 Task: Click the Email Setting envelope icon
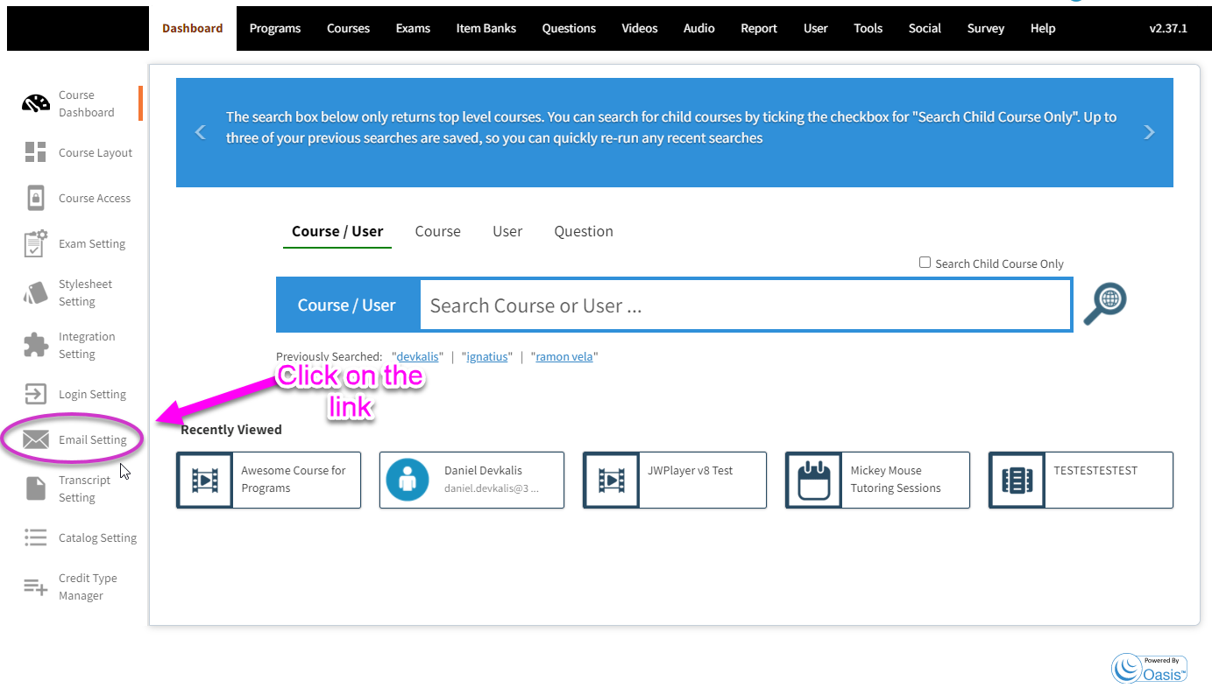coord(36,439)
